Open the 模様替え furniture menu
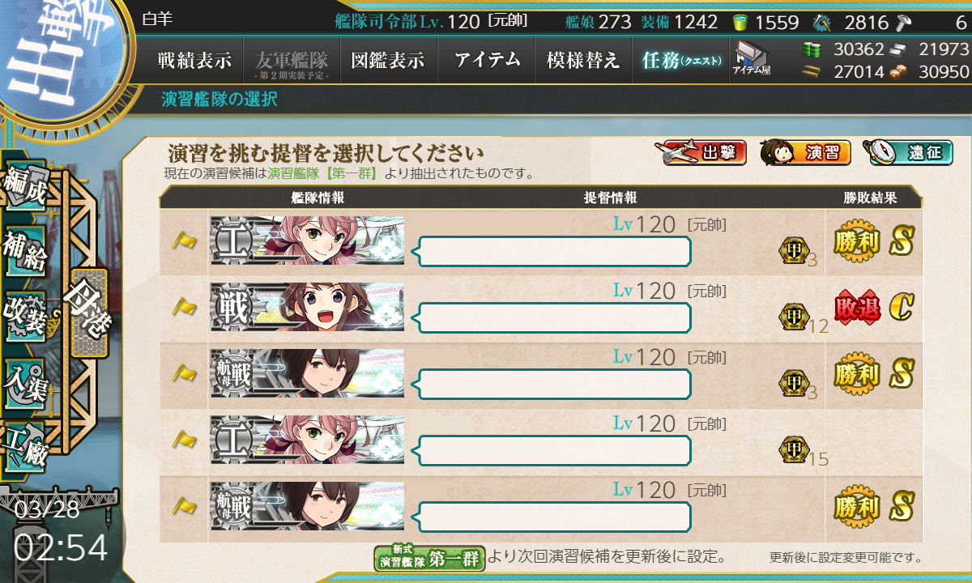The image size is (972, 583). [583, 60]
